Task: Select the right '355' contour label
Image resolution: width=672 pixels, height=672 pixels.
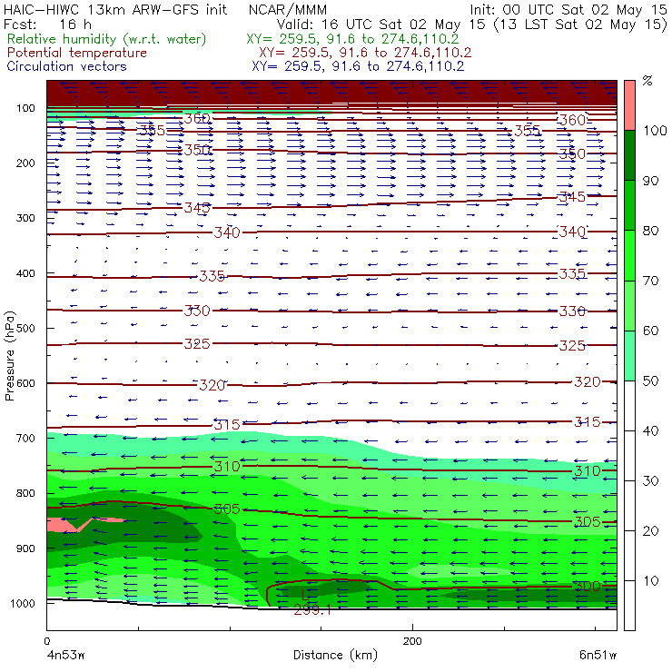Action: (528, 131)
